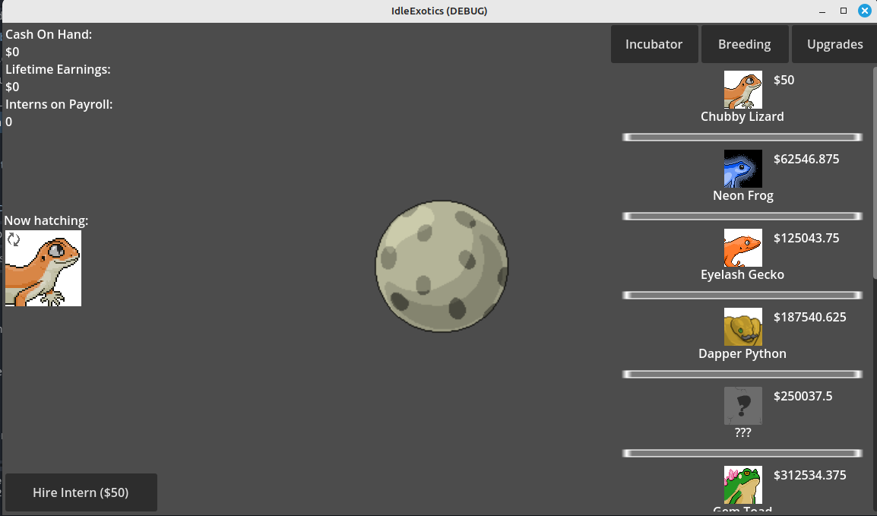Select the Neon Frog creature icon
The width and height of the screenshot is (877, 516).
click(742, 168)
